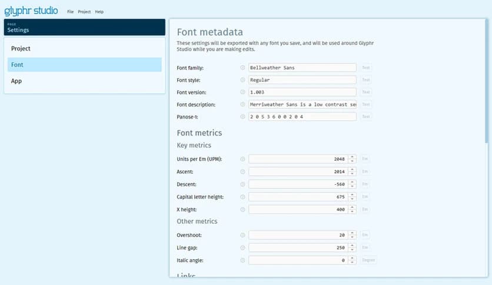The image size is (492, 285).
Task: Click info icon beside Units per Em
Action: click(x=242, y=159)
